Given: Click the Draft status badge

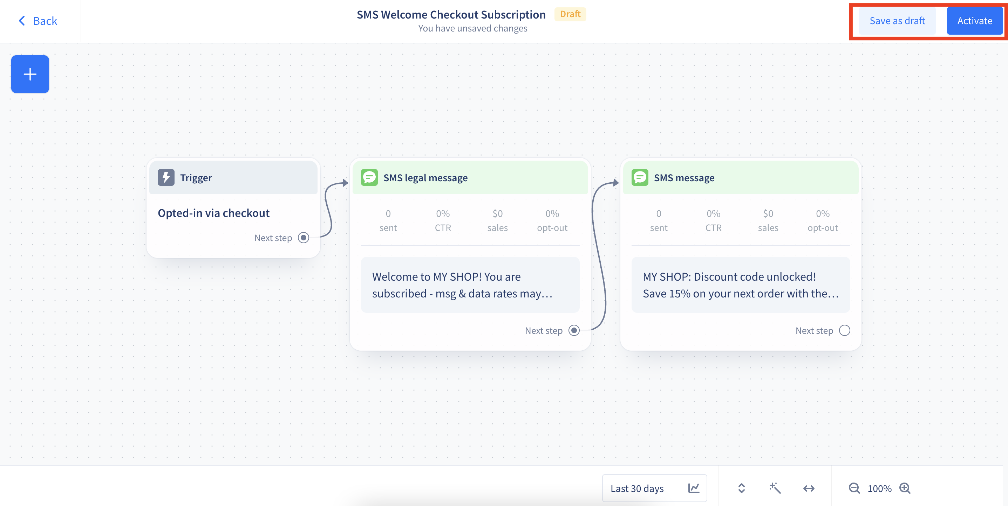Looking at the screenshot, I should point(570,14).
